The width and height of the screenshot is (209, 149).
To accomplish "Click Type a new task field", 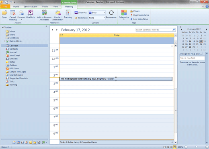I will coord(192,58).
